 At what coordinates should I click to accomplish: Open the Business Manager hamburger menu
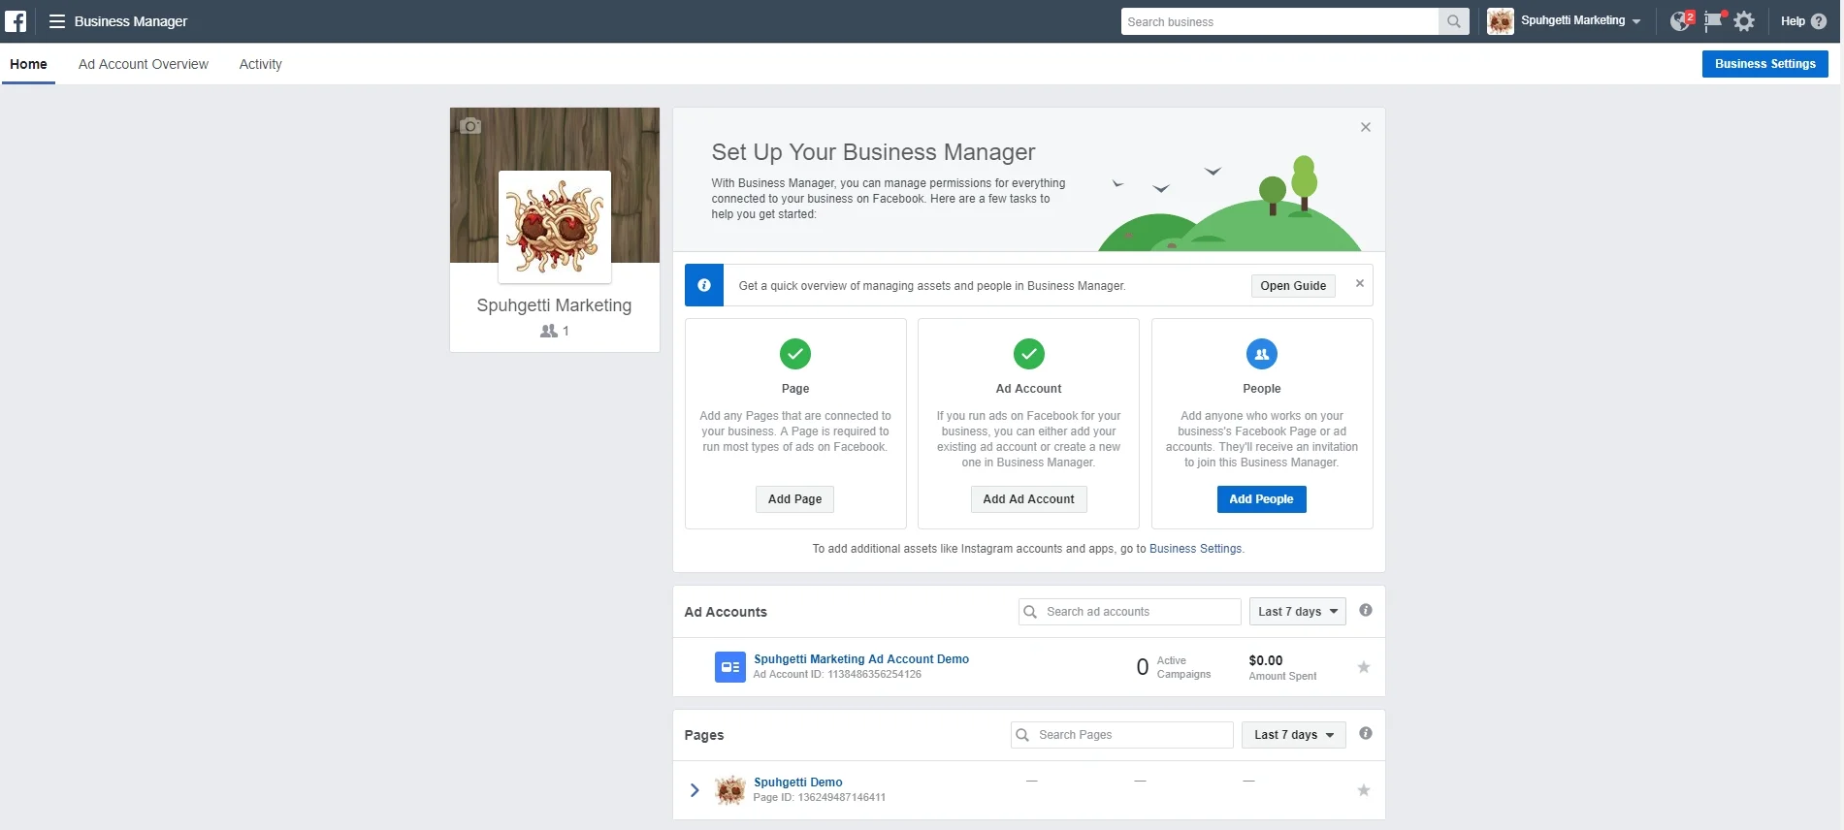[57, 21]
